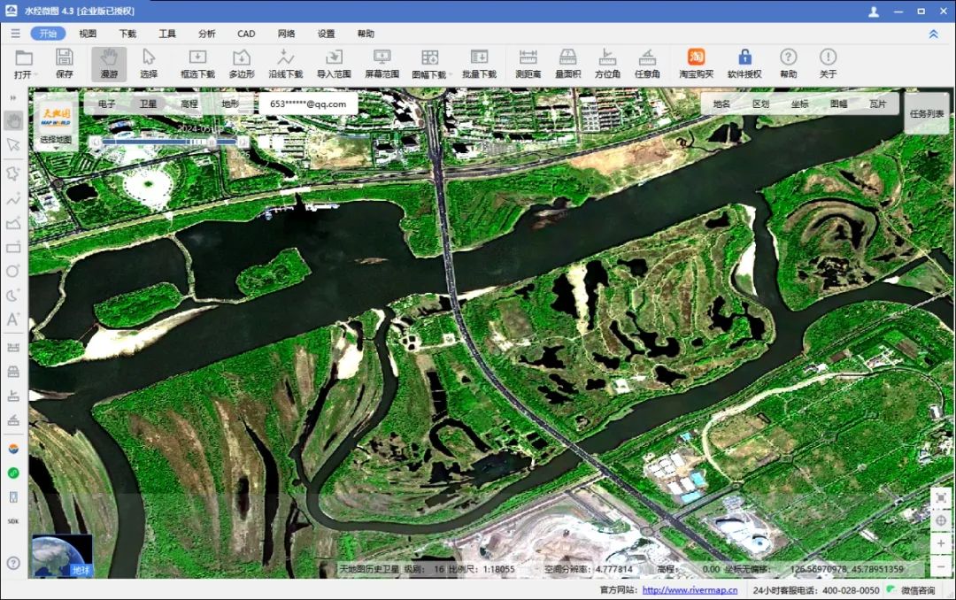Activate Measure Distance (测距离) tool

pyautogui.click(x=528, y=64)
